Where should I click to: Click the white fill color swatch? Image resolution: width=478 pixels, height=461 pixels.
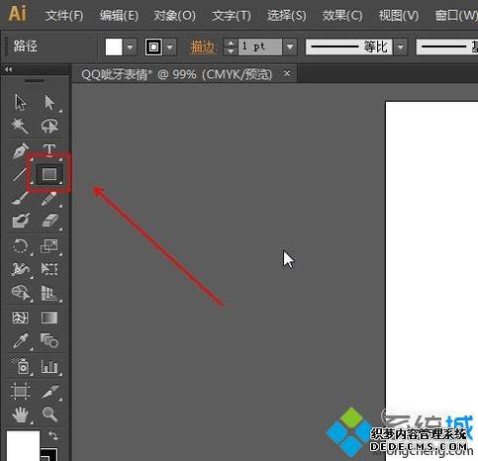coord(114,47)
